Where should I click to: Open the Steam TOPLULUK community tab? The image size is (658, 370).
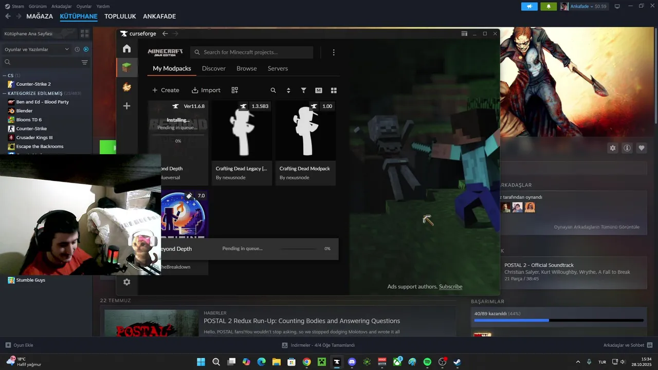[x=120, y=16]
